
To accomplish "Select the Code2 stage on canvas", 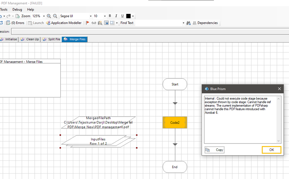I will coord(175,122).
